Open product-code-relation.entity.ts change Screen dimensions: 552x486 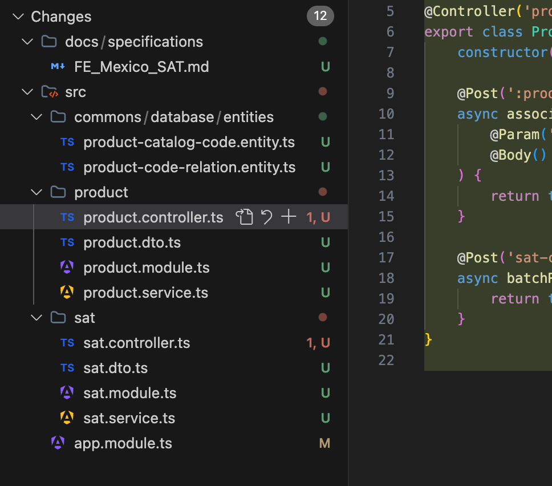[174, 167]
